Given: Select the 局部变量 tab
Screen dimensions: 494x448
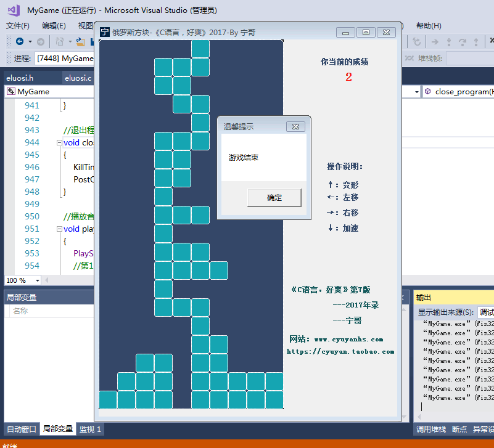Looking at the screenshot, I should tap(57, 429).
